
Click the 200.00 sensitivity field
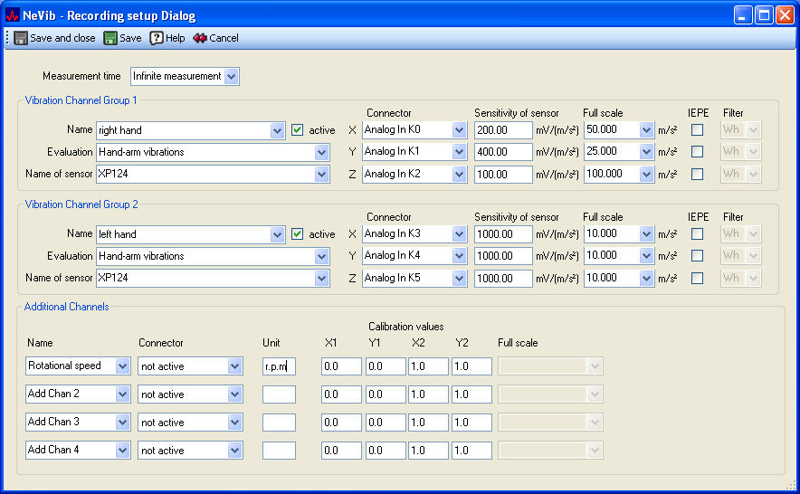coord(502,130)
